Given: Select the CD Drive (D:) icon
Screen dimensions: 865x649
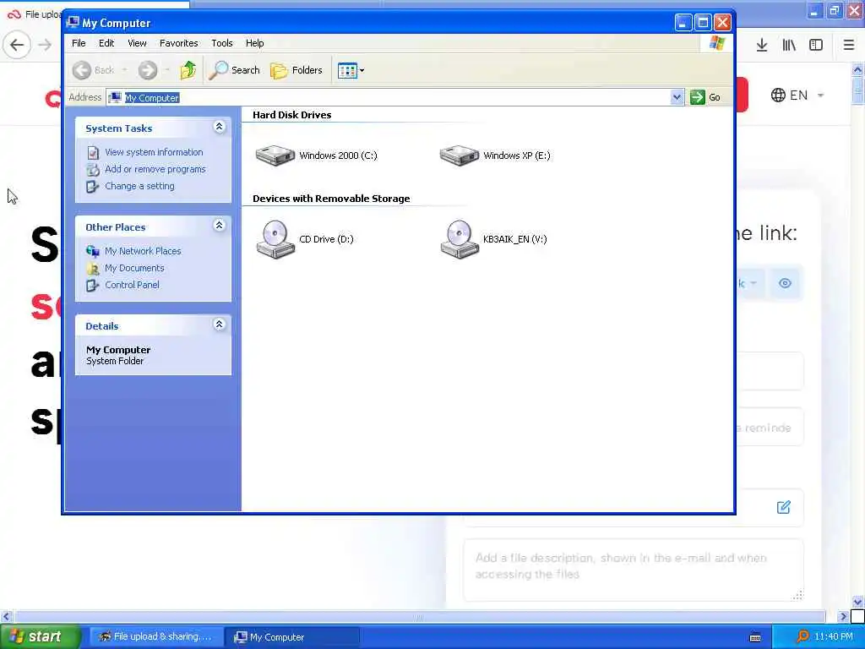Looking at the screenshot, I should [275, 239].
